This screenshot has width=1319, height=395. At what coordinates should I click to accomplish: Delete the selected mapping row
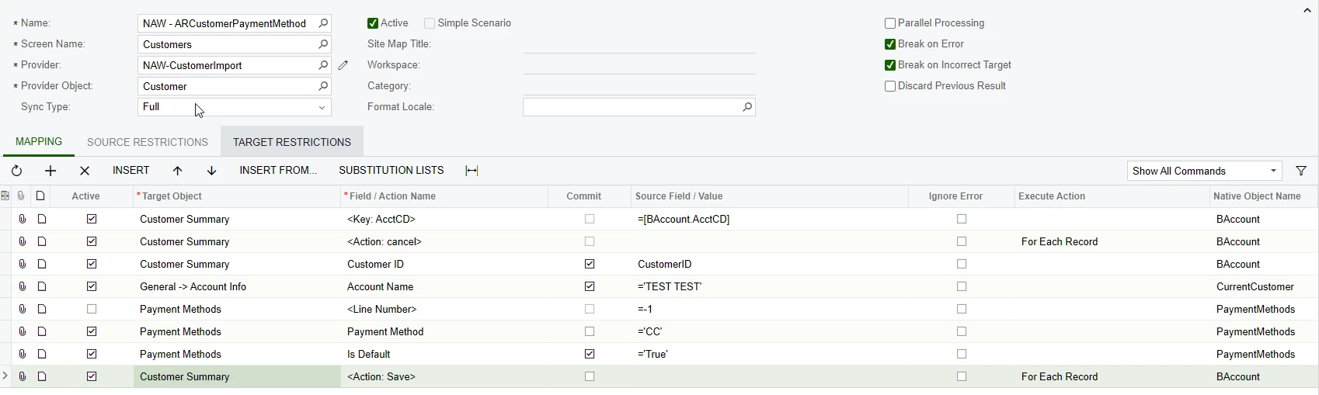click(x=85, y=171)
